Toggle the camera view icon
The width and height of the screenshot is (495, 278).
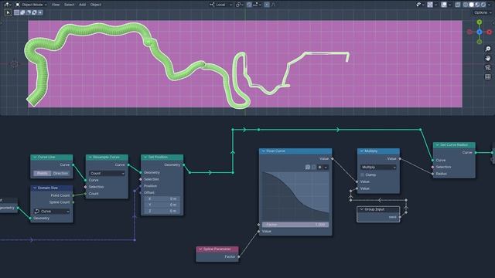tap(488, 67)
